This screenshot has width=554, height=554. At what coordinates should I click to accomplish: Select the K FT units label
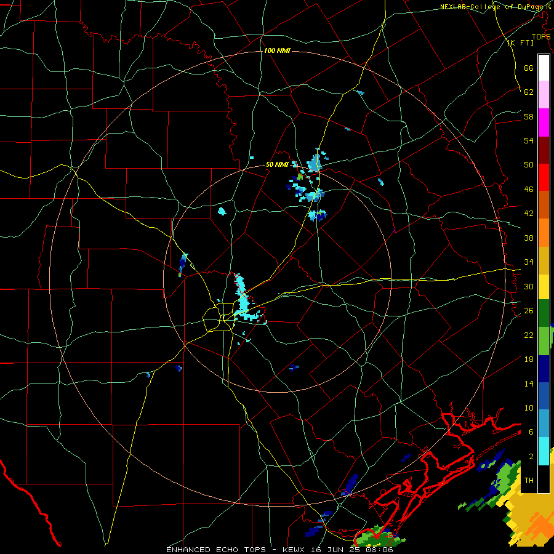tap(520, 42)
